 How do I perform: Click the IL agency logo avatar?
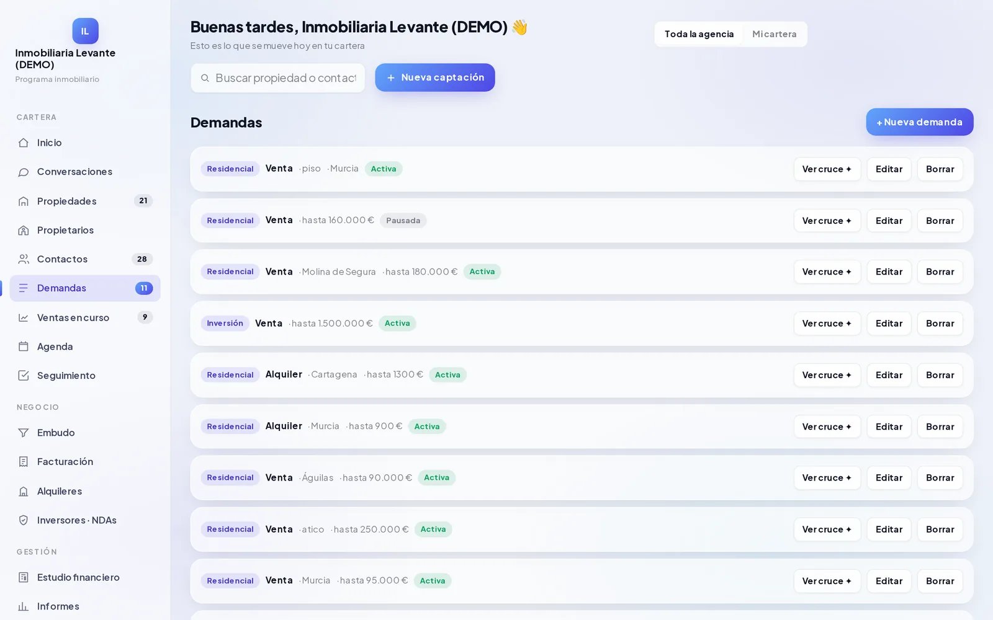(x=85, y=31)
